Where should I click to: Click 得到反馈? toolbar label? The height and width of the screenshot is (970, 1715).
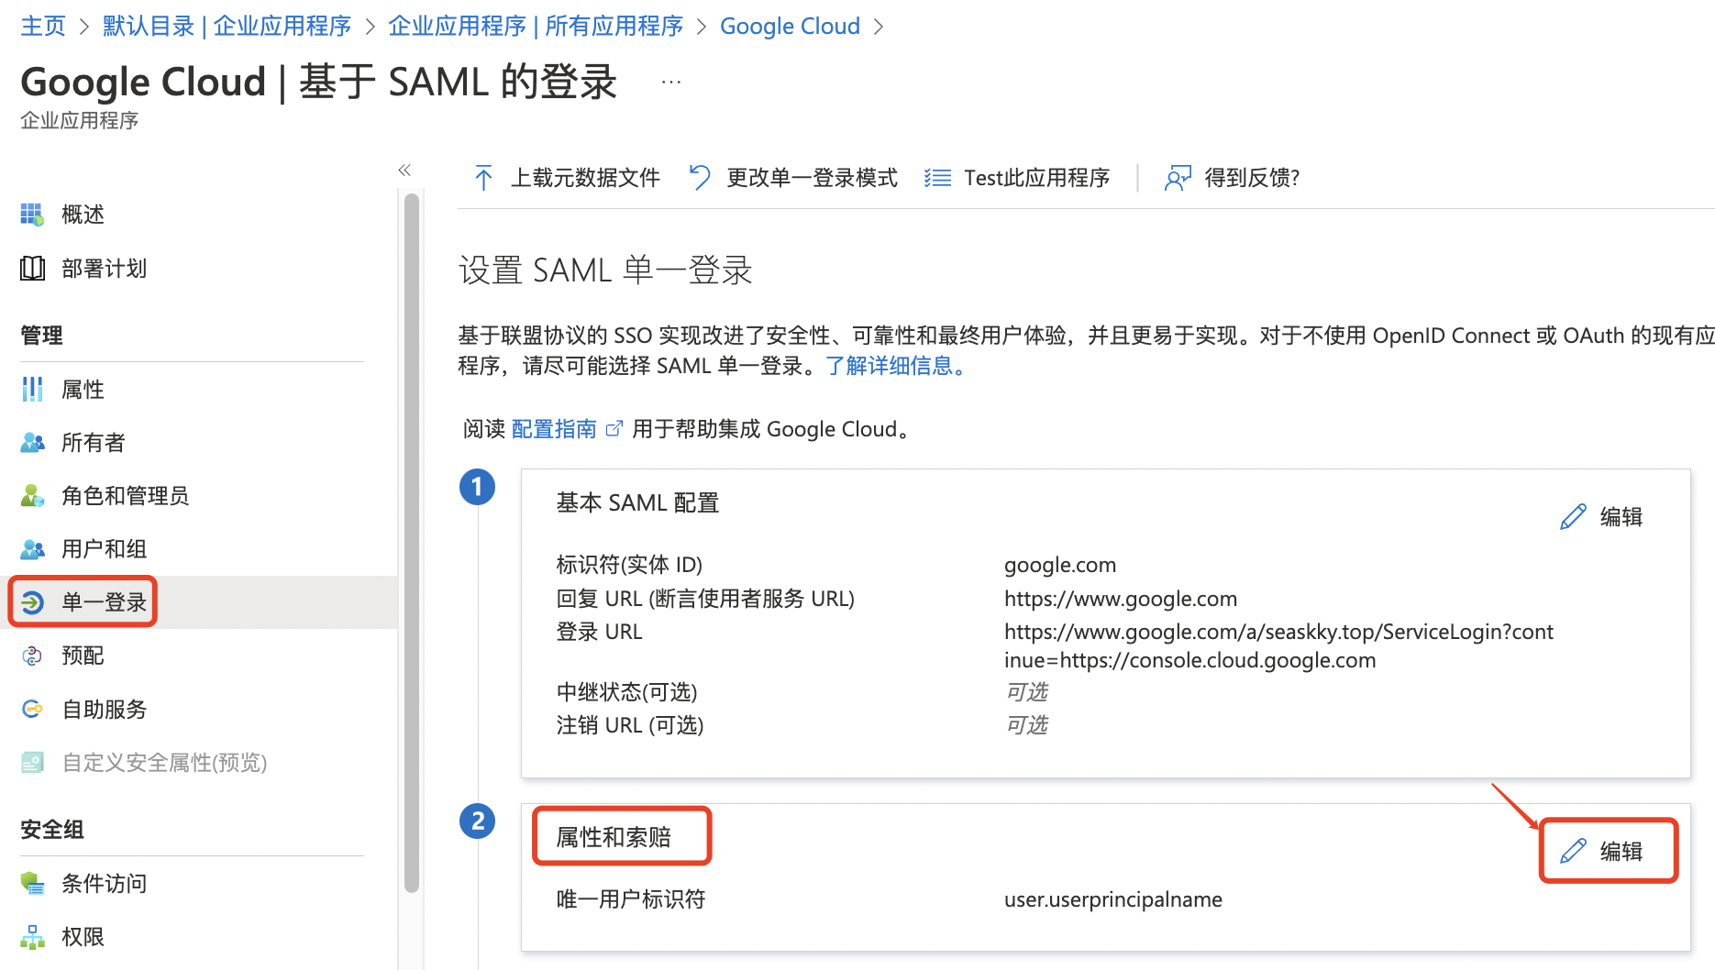1252,178
